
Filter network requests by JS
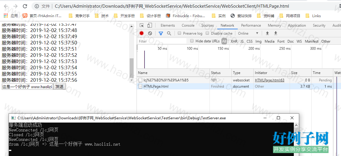242,41
